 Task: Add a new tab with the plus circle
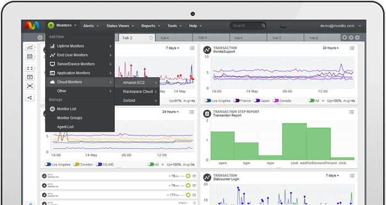(345, 37)
